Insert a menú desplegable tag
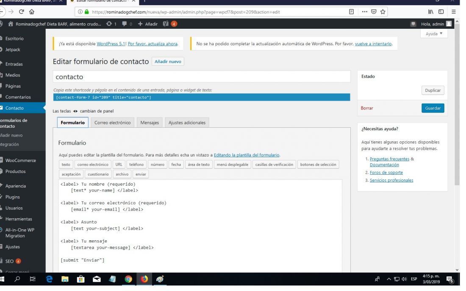This screenshot has height=291, width=466. click(233, 165)
